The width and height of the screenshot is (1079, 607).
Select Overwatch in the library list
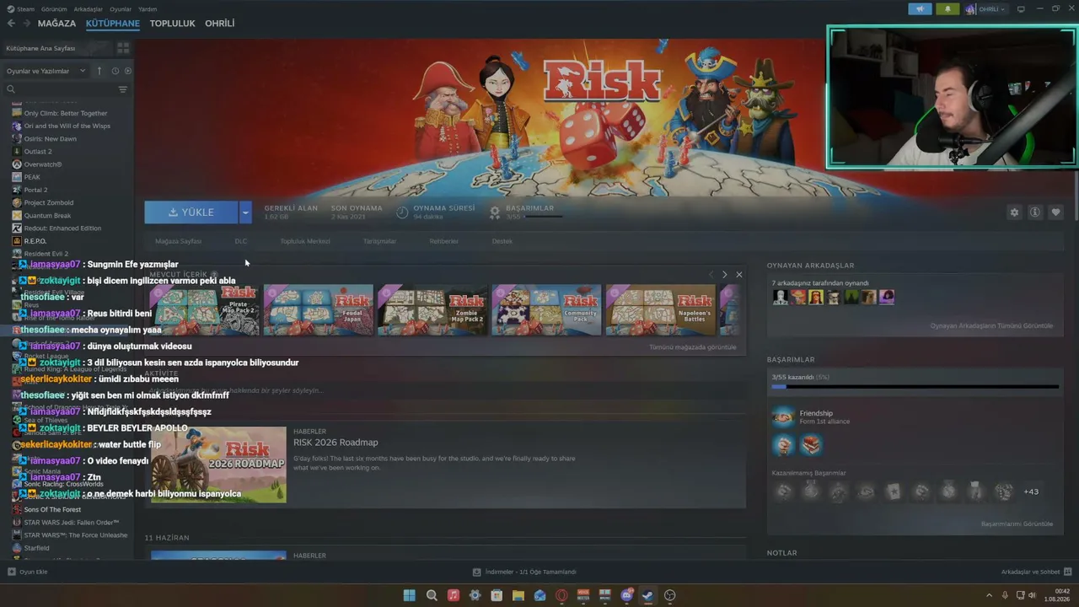(43, 164)
